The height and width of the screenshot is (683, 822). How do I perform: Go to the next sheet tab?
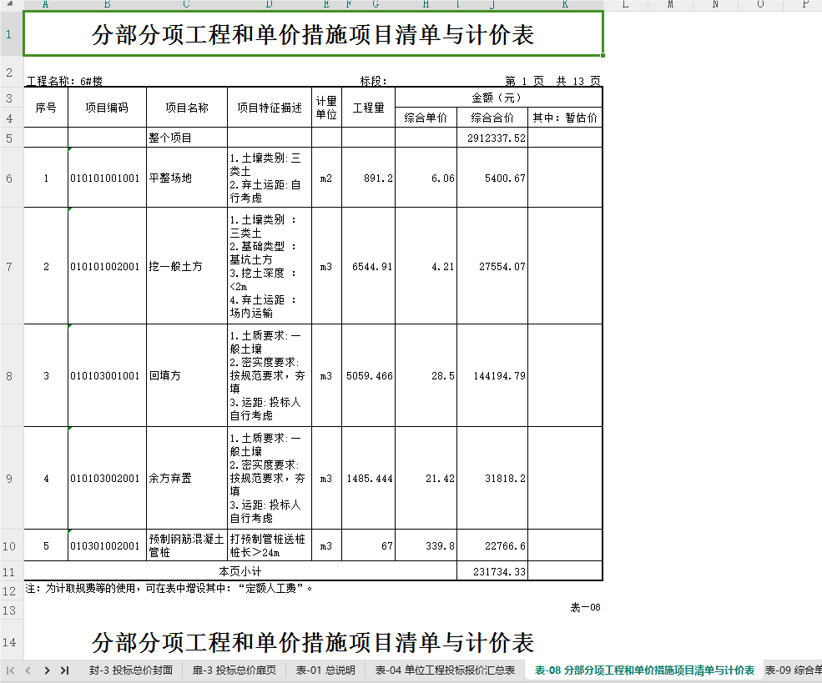pyautogui.click(x=47, y=670)
